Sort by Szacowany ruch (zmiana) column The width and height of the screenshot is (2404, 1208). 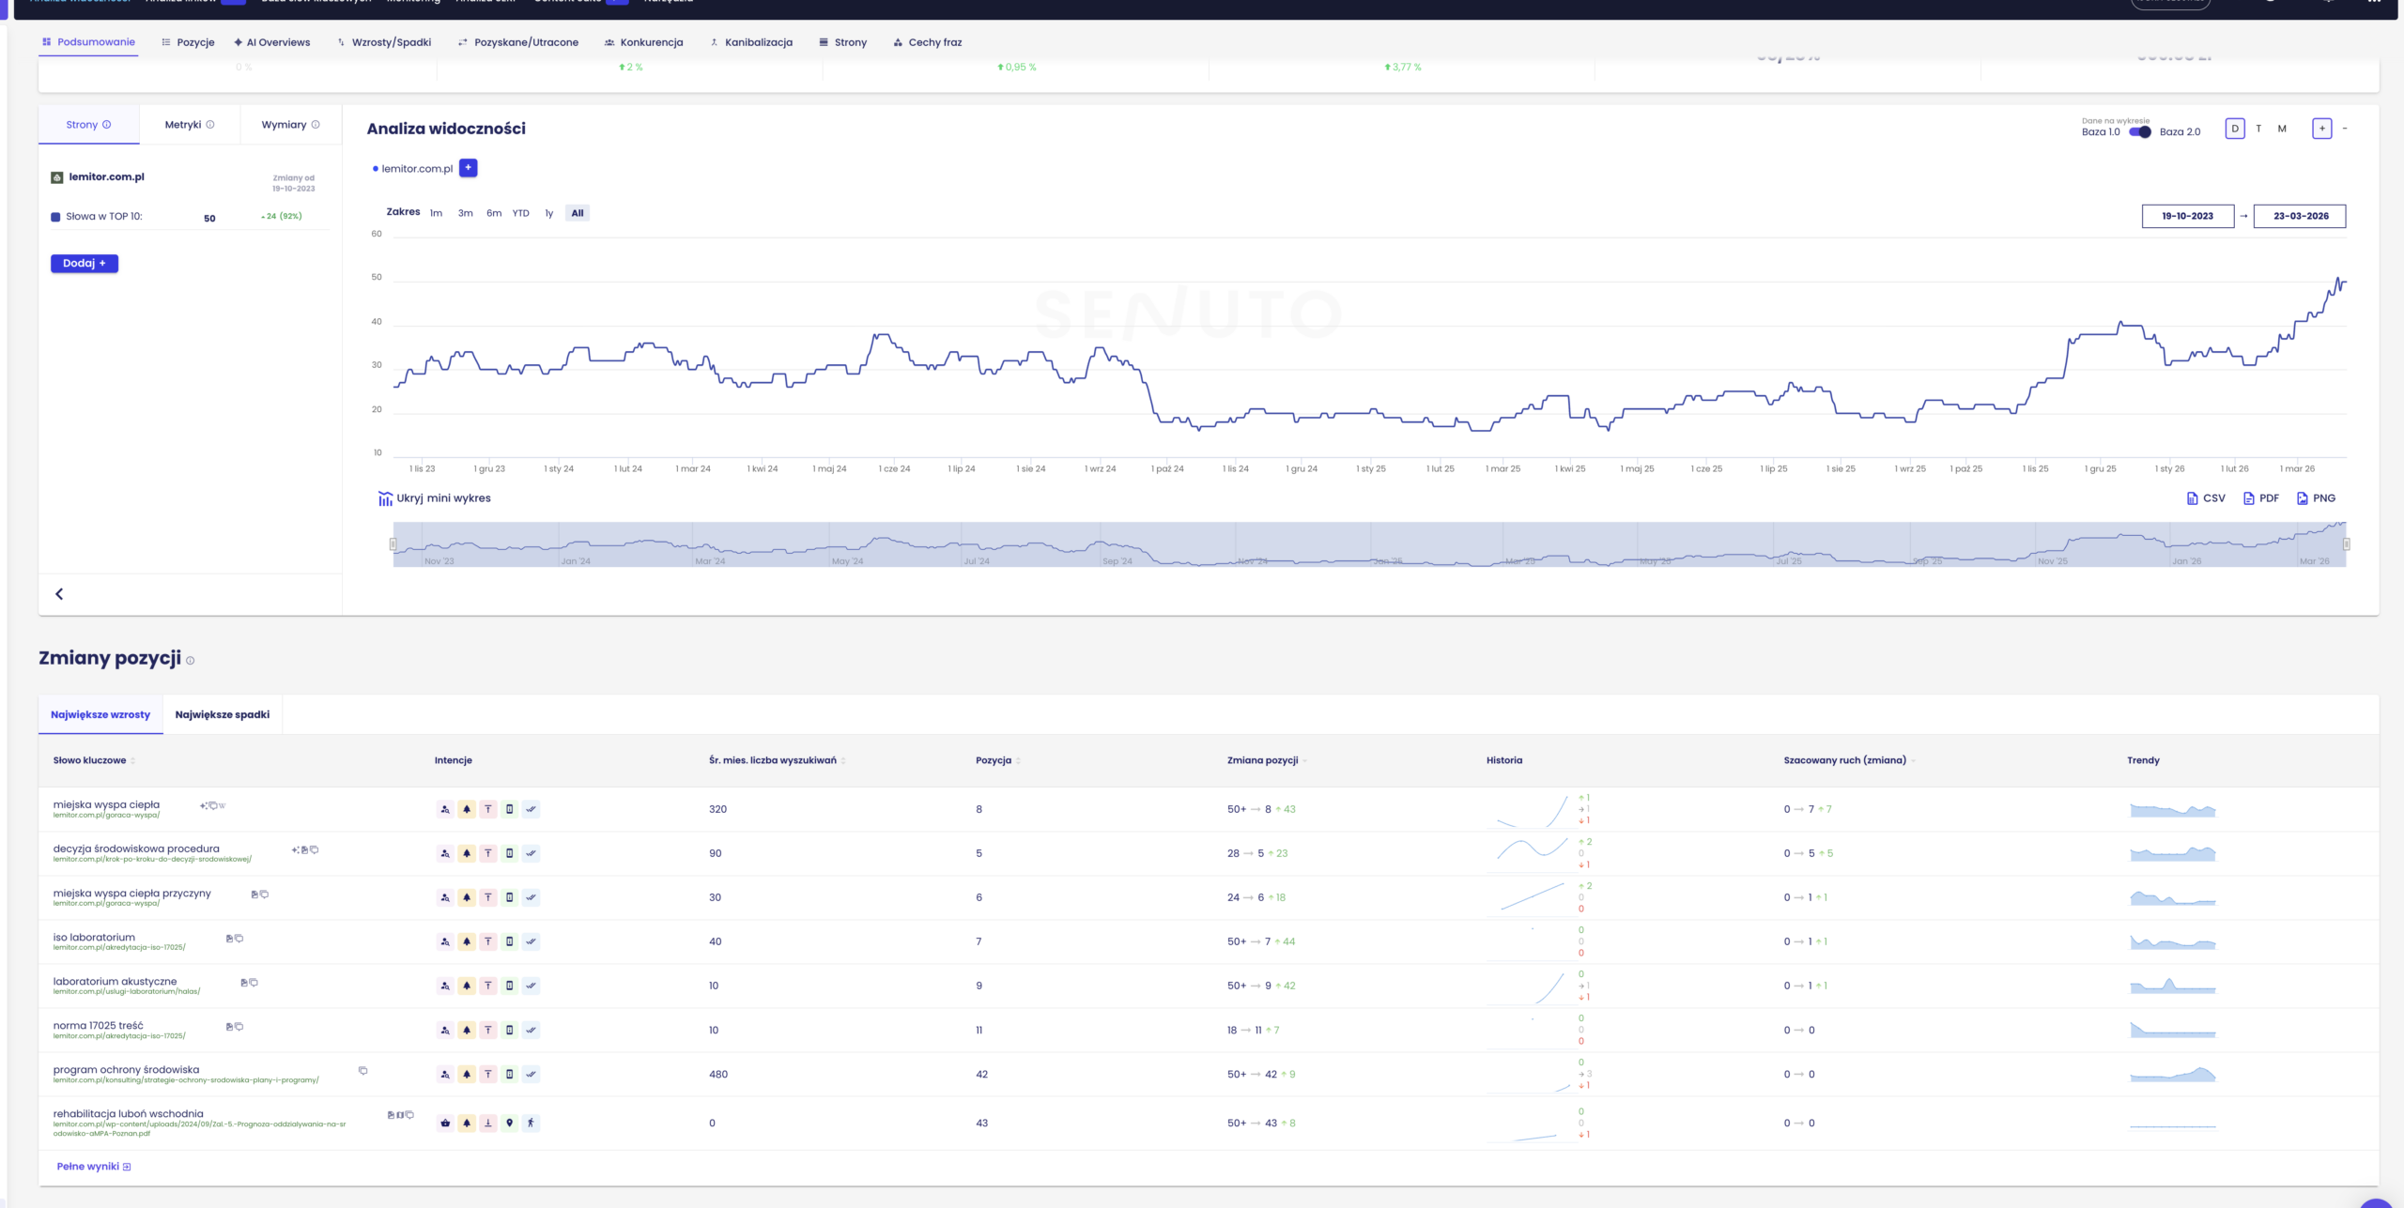coord(1850,760)
